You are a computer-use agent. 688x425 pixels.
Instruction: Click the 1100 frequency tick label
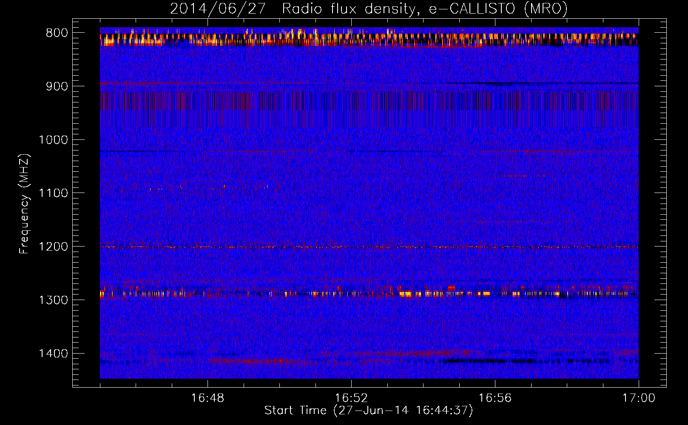click(x=53, y=193)
